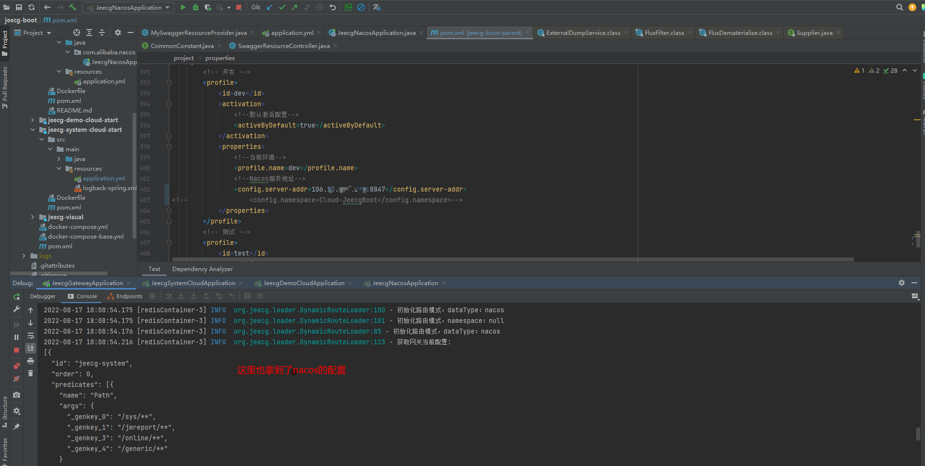Click the Git Commit checkmark icon
The height and width of the screenshot is (466, 925).
(282, 7)
